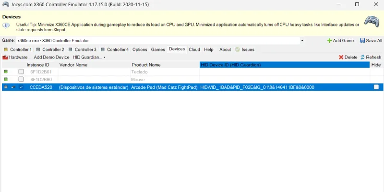Click status icon of Arcade Pad row
This screenshot has width=384, height=192.
[x=6, y=87]
